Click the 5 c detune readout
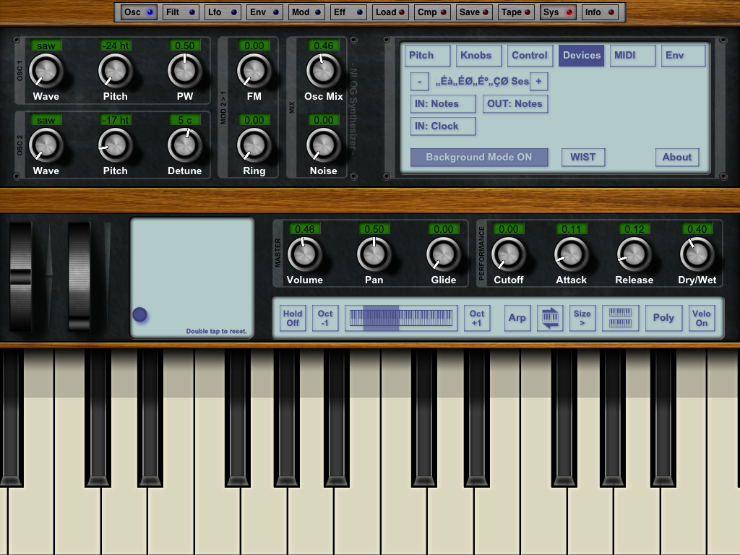 (x=185, y=120)
